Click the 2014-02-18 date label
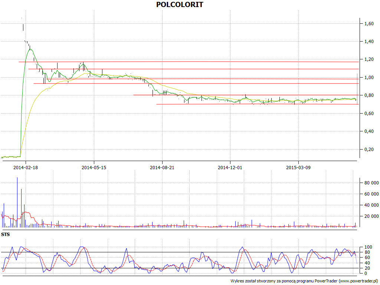 click(26, 167)
